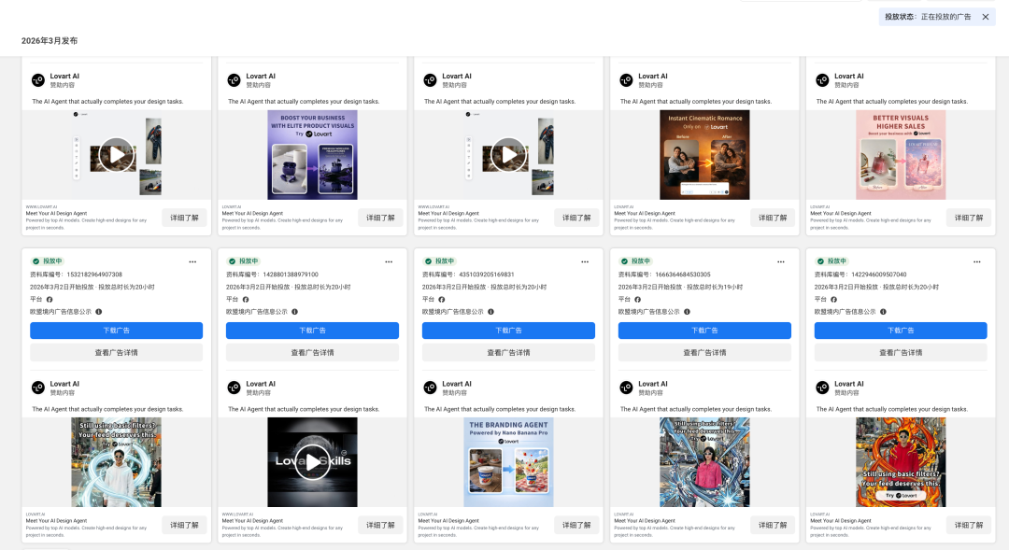Image resolution: width=1009 pixels, height=550 pixels.
Task: Expand the more-options menu on ad 1428801388979100
Action: 389,261
